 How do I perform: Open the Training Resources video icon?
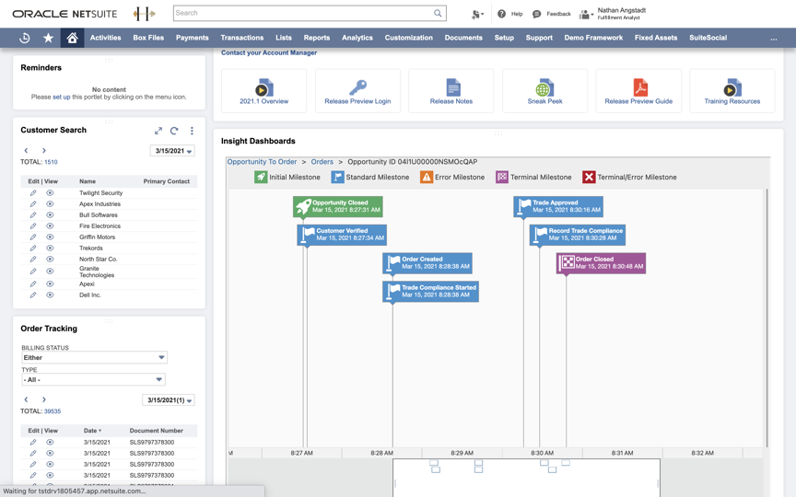(x=732, y=87)
